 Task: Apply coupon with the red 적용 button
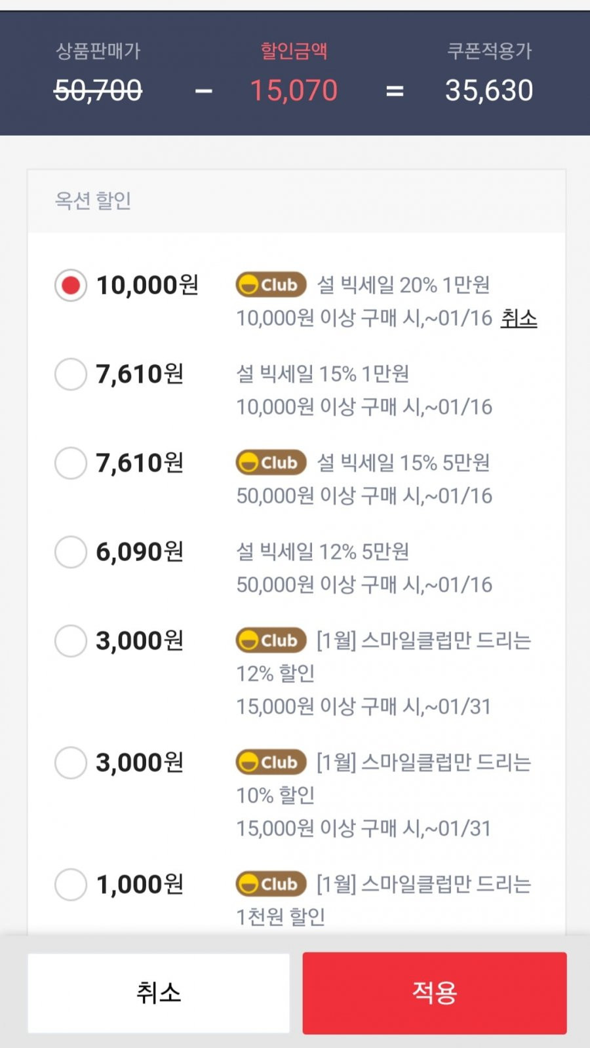tap(435, 993)
